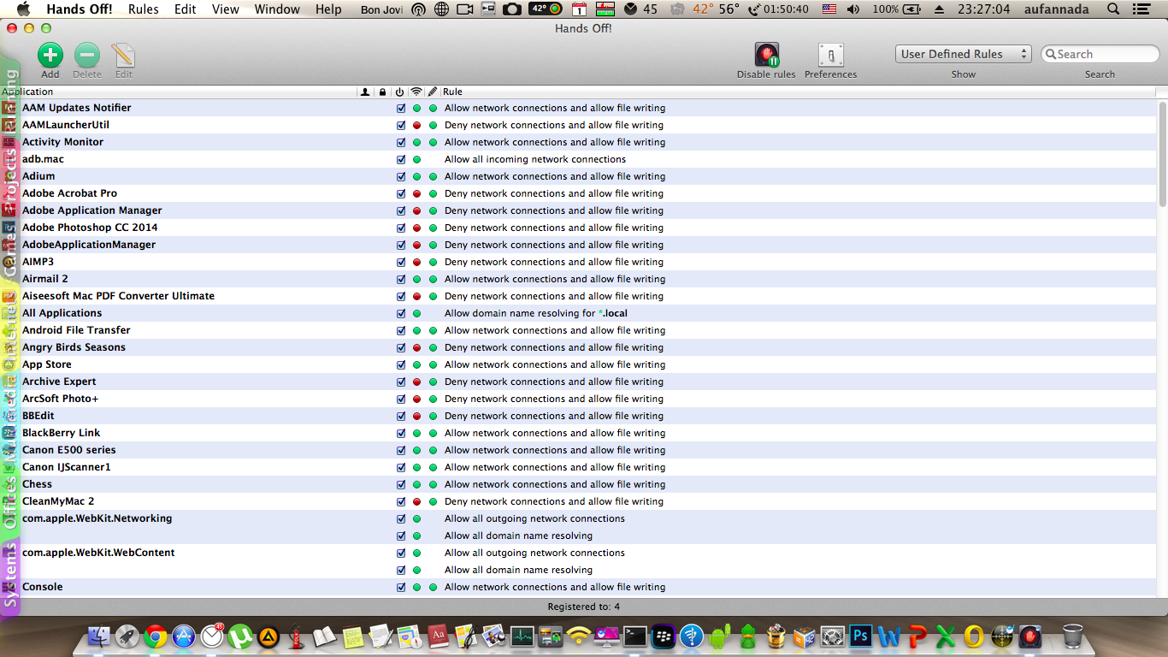Click aufannada user name in menu bar

(1057, 9)
